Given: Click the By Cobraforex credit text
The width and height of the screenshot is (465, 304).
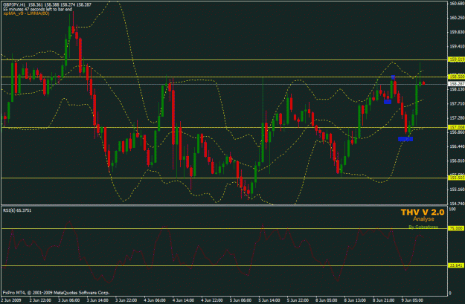Looking at the screenshot, I should pyautogui.click(x=423, y=227).
